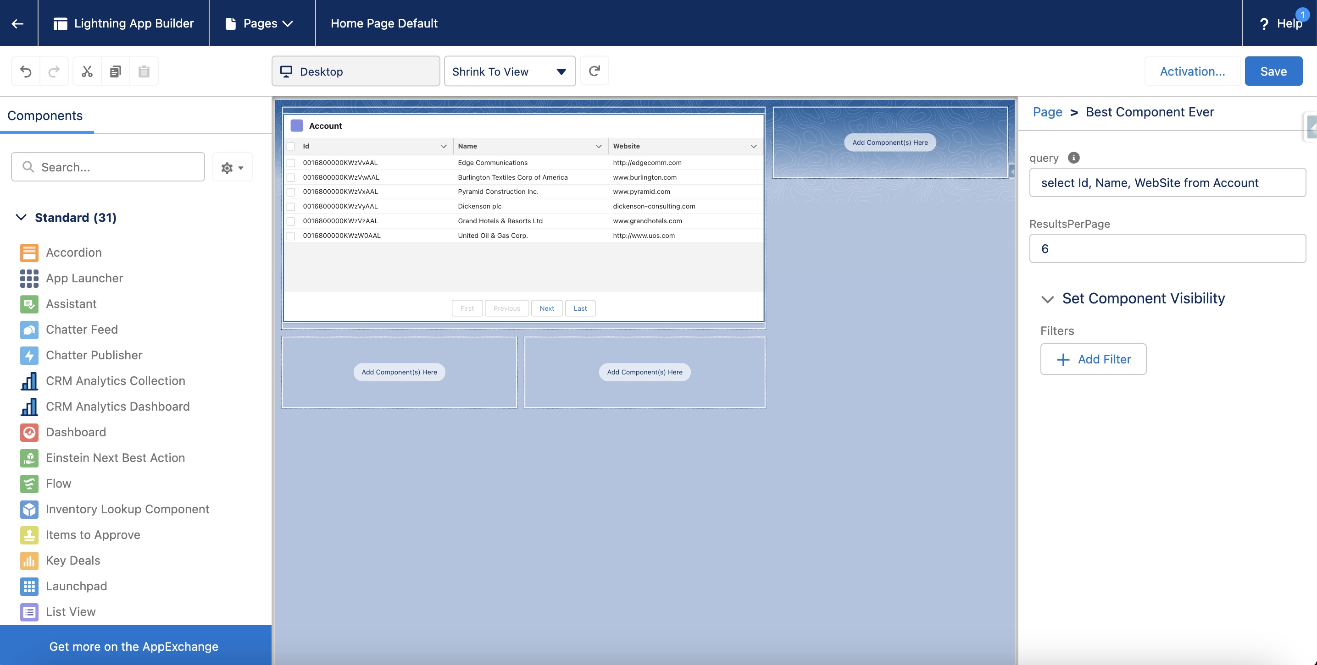Click the back arrow in the header
This screenshot has width=1317, height=665.
[18, 23]
